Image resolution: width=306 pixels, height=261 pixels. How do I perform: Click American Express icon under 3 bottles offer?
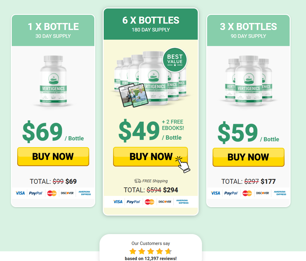[280, 193]
